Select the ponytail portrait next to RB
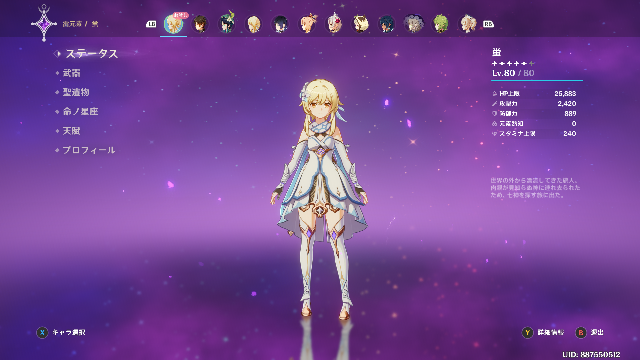Image resolution: width=640 pixels, height=360 pixels. pyautogui.click(x=467, y=24)
